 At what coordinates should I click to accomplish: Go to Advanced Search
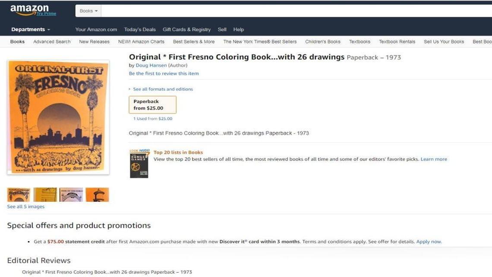[x=51, y=41]
